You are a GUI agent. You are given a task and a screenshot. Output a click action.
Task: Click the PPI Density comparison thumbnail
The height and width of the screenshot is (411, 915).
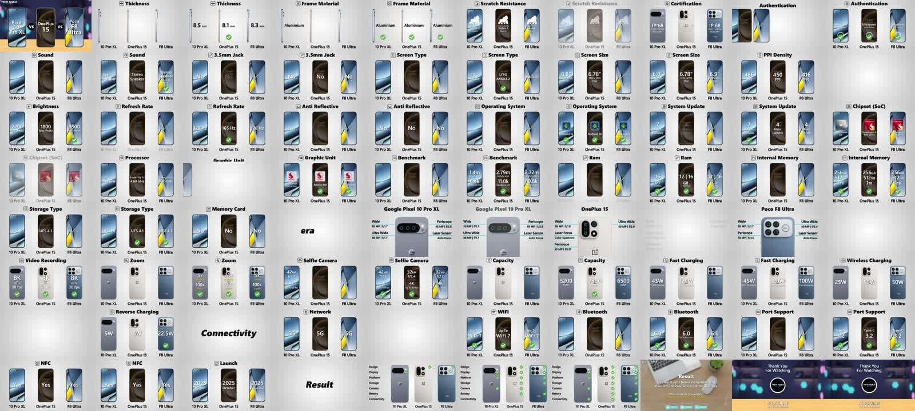coord(778,77)
